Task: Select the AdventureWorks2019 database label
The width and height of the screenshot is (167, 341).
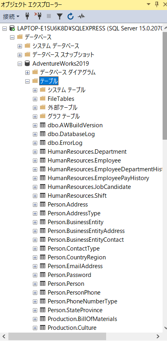Action: 60,64
